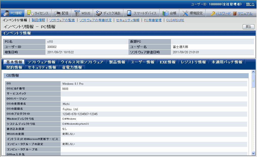
Task: Click the 配信 distribution icon
Action: [x=57, y=13]
